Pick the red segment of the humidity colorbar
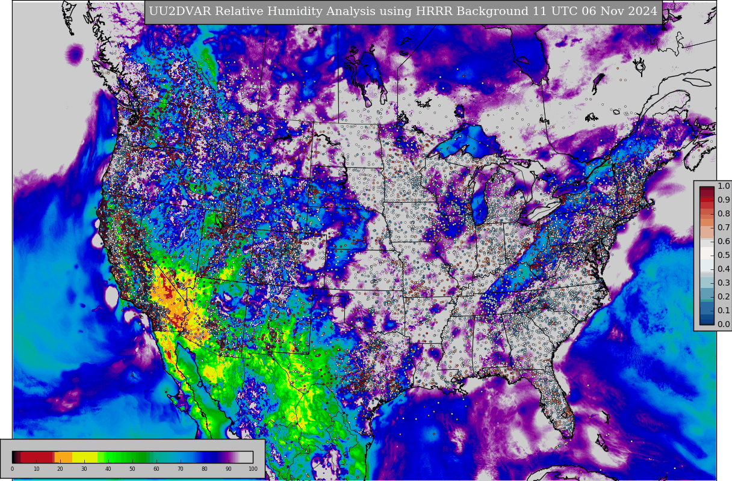This screenshot has width=732, height=481. pyautogui.click(x=37, y=457)
